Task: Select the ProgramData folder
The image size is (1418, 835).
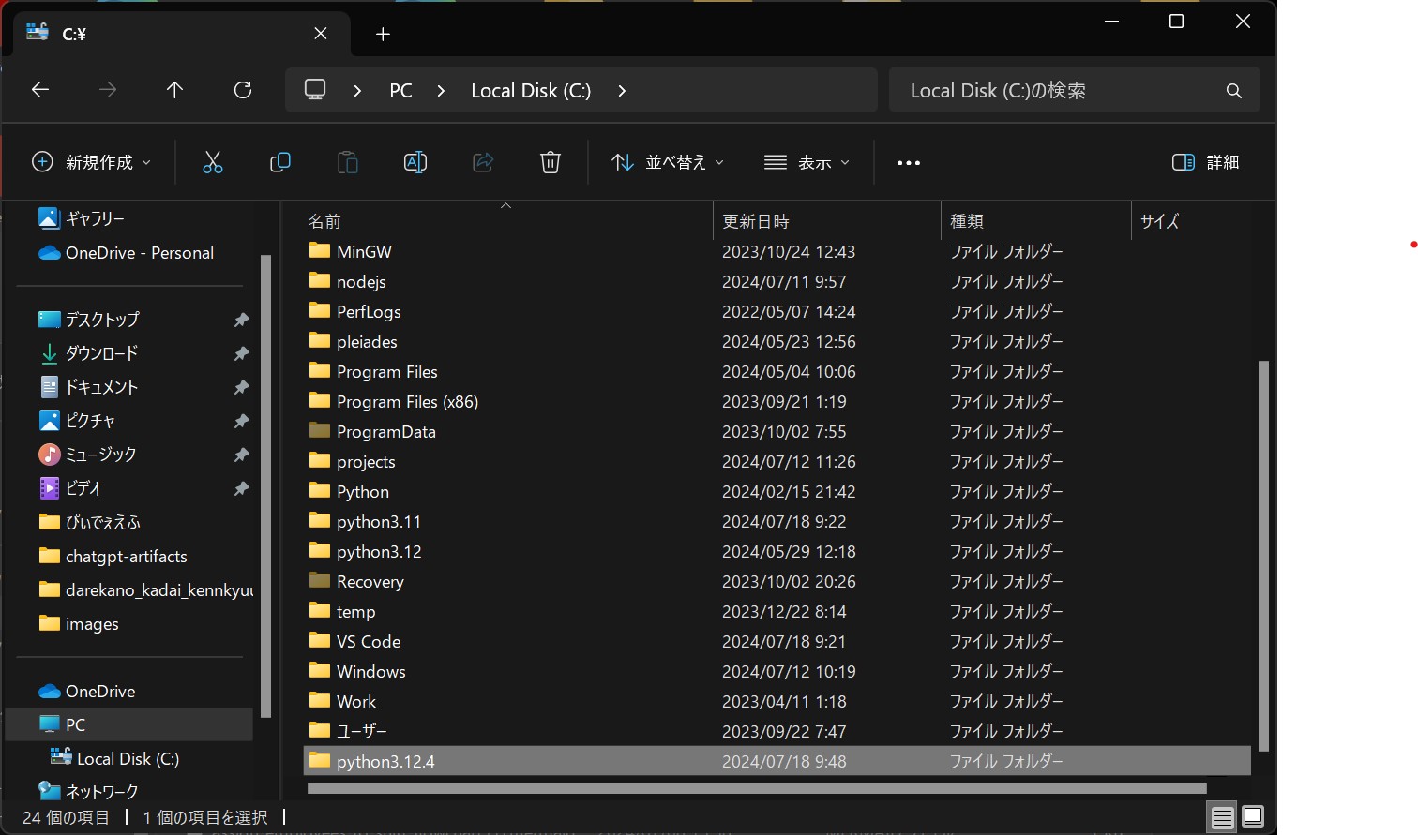Action: [x=386, y=431]
